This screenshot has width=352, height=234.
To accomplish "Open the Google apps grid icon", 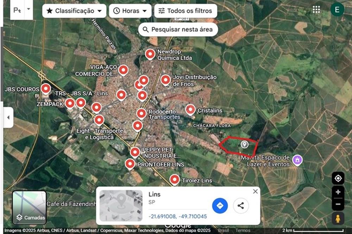I will click(316, 9).
